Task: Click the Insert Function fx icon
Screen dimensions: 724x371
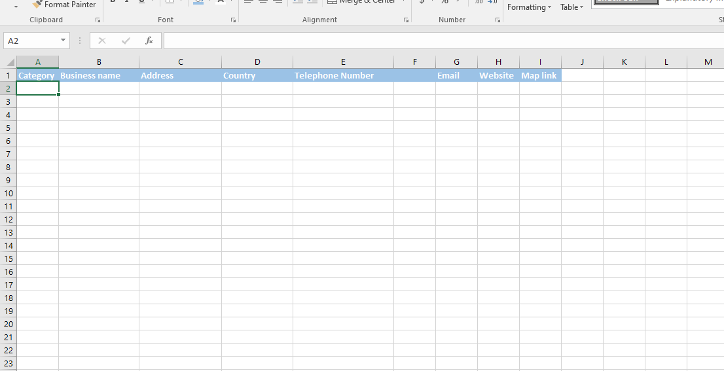Action: coord(149,41)
